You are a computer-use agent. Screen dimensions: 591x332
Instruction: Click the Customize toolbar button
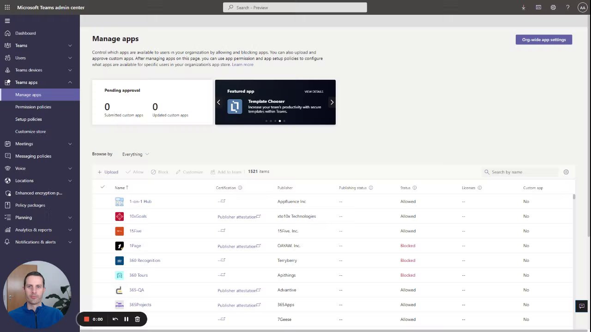tap(189, 172)
